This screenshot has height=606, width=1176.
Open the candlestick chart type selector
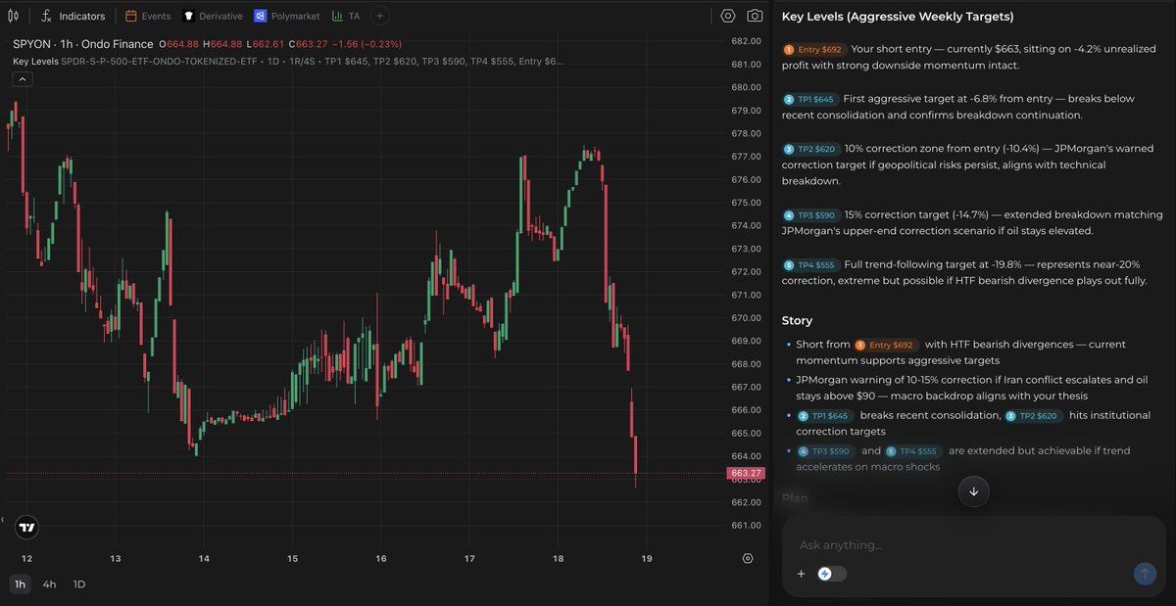pyautogui.click(x=15, y=16)
